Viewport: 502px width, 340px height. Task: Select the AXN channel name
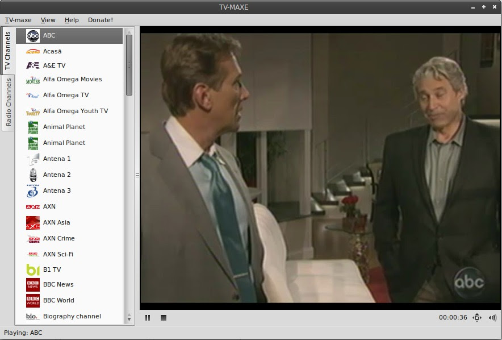(49, 206)
